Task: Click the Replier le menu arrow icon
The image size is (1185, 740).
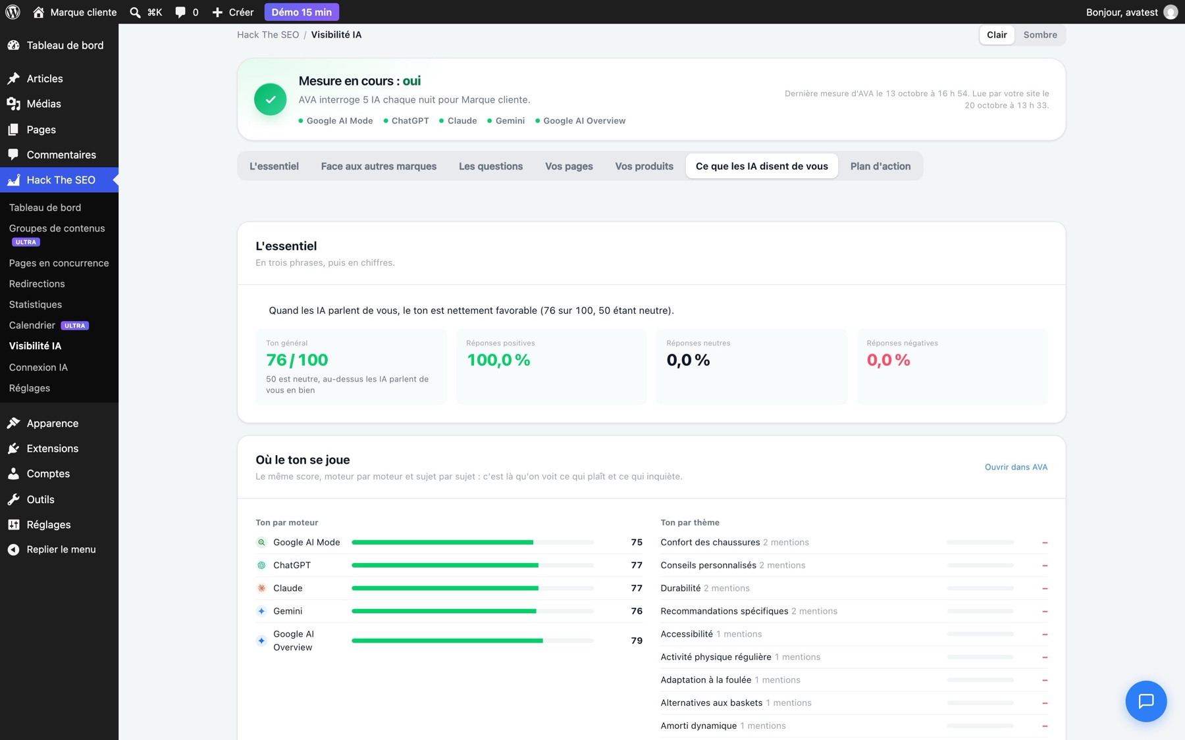Action: click(13, 549)
